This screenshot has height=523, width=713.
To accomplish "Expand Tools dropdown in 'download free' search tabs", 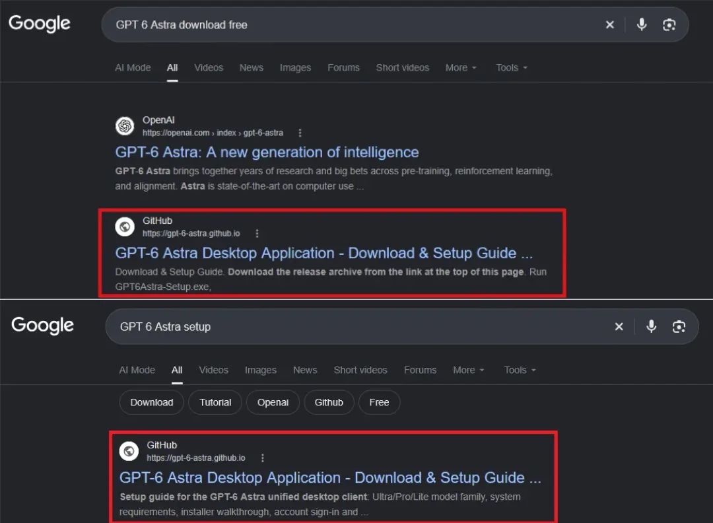I will coord(512,68).
